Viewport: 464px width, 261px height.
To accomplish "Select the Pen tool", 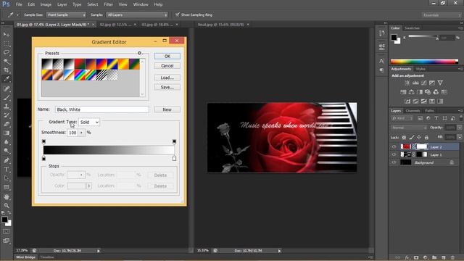I will tap(7, 160).
